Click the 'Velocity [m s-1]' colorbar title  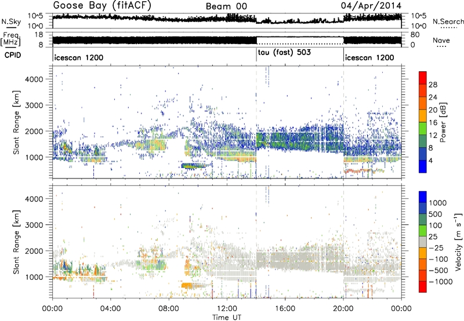click(458, 242)
